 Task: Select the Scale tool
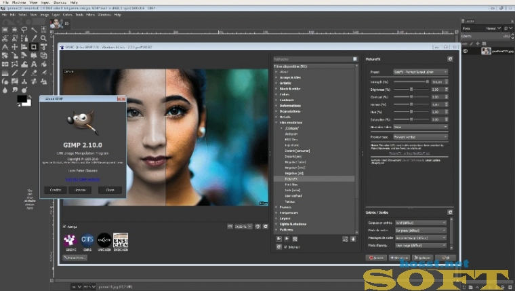15,56
